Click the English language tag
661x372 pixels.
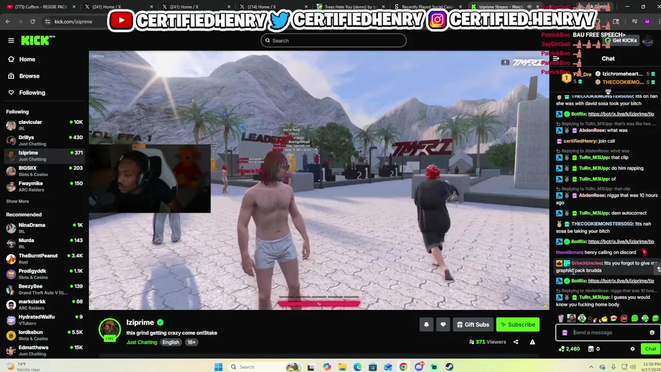click(170, 342)
